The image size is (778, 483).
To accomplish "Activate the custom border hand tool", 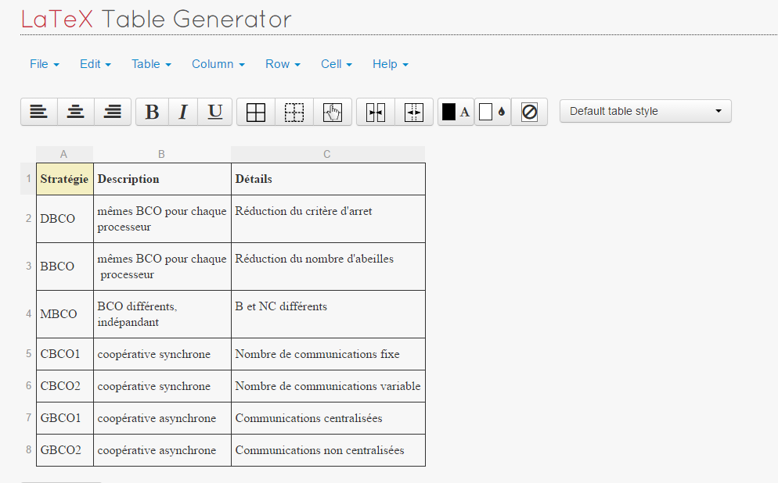I will pos(332,111).
